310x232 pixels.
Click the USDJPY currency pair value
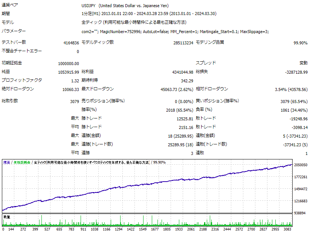[x=89, y=6]
